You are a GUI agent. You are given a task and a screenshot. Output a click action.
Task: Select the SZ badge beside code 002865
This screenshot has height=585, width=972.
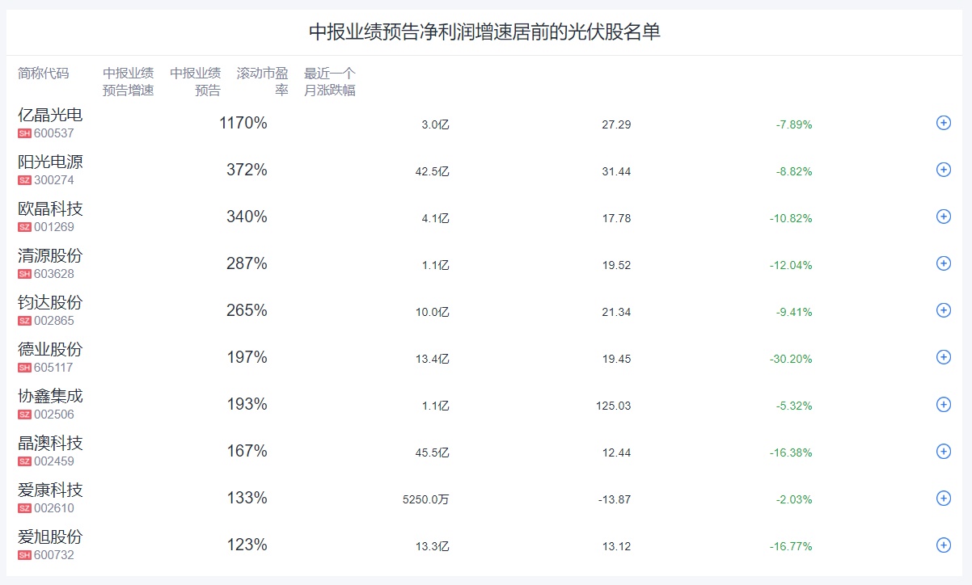[24, 321]
